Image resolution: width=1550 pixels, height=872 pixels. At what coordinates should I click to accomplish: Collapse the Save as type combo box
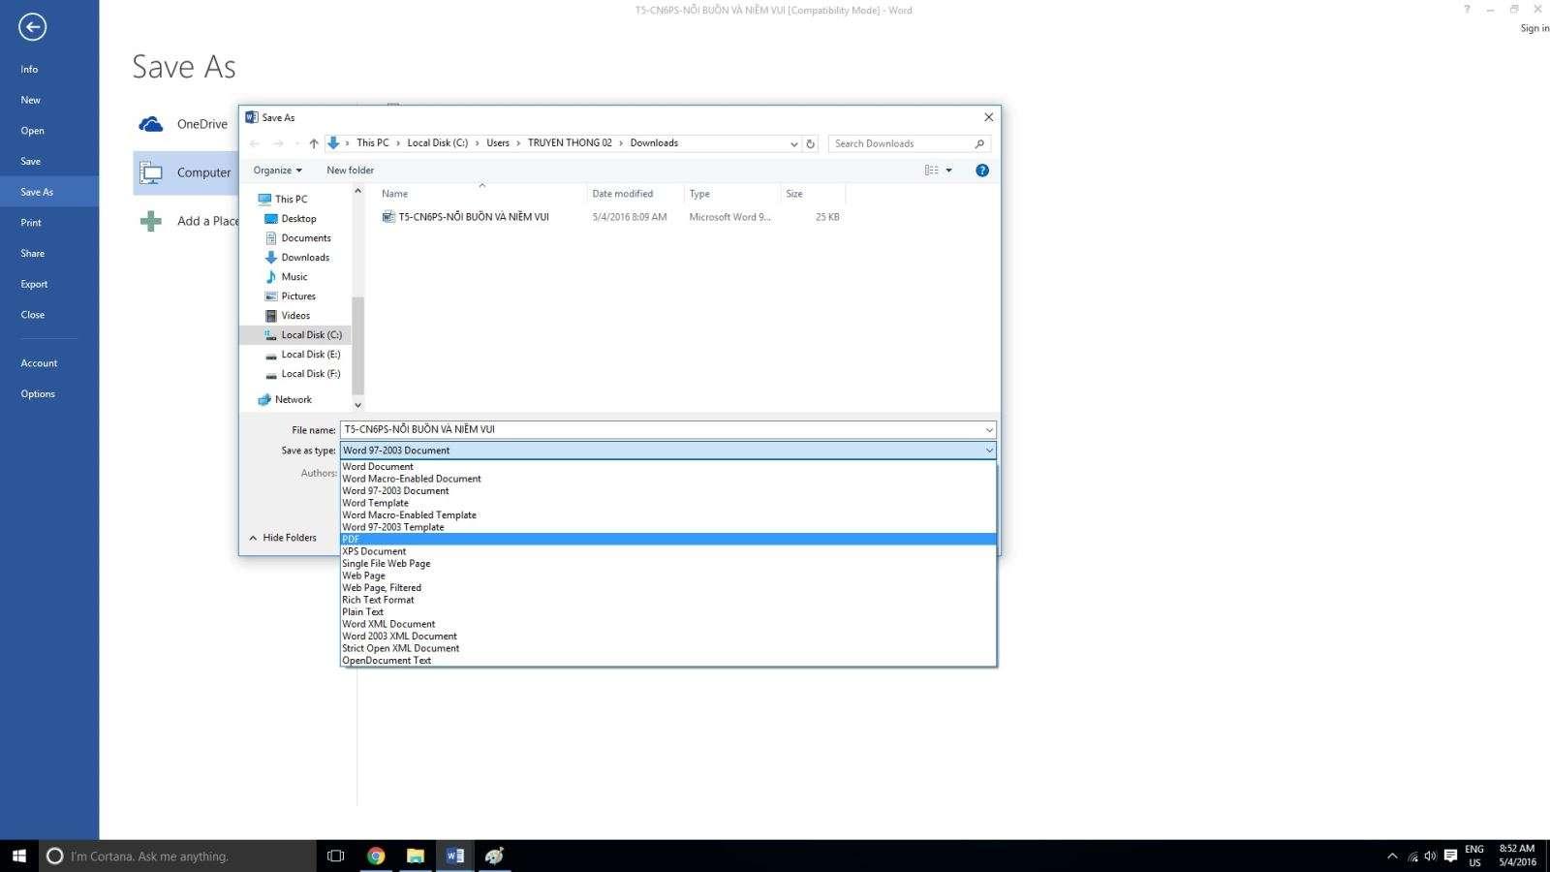[x=989, y=451]
